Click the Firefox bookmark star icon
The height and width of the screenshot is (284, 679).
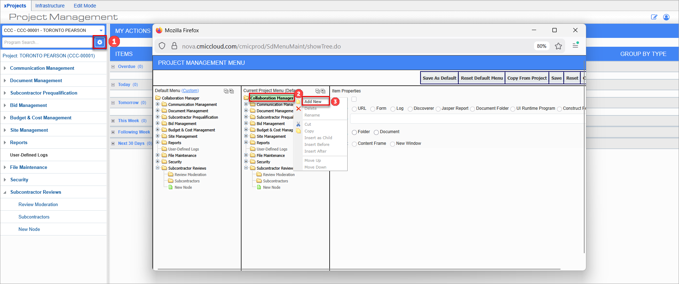(558, 46)
